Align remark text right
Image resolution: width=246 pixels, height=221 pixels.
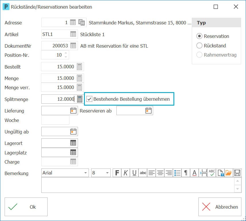click(169, 173)
